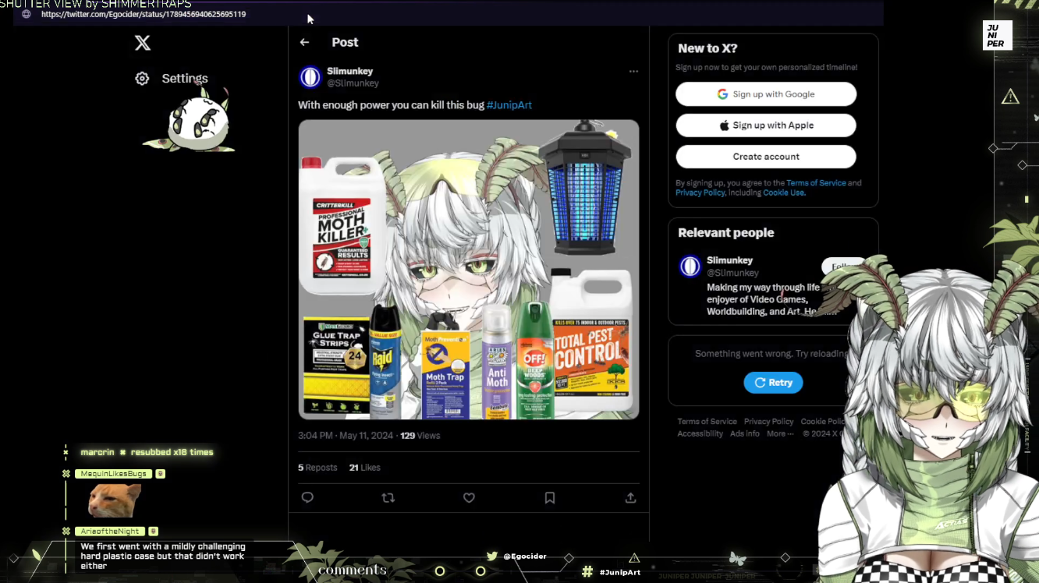This screenshot has width=1039, height=583.
Task: Click the Slimunkey name in the post header
Action: tap(350, 71)
